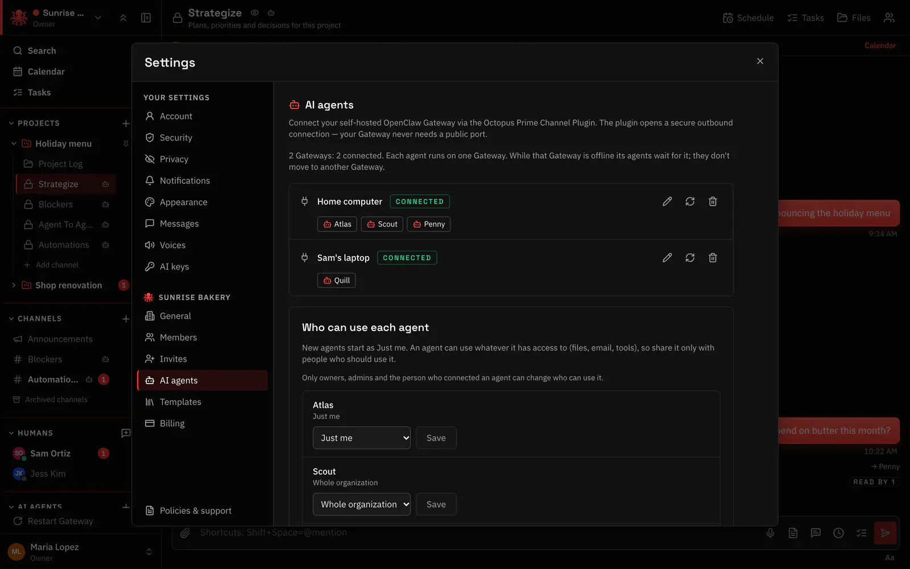Delete Sam's laptop gateway
Image resolution: width=910 pixels, height=569 pixels.
pos(713,258)
